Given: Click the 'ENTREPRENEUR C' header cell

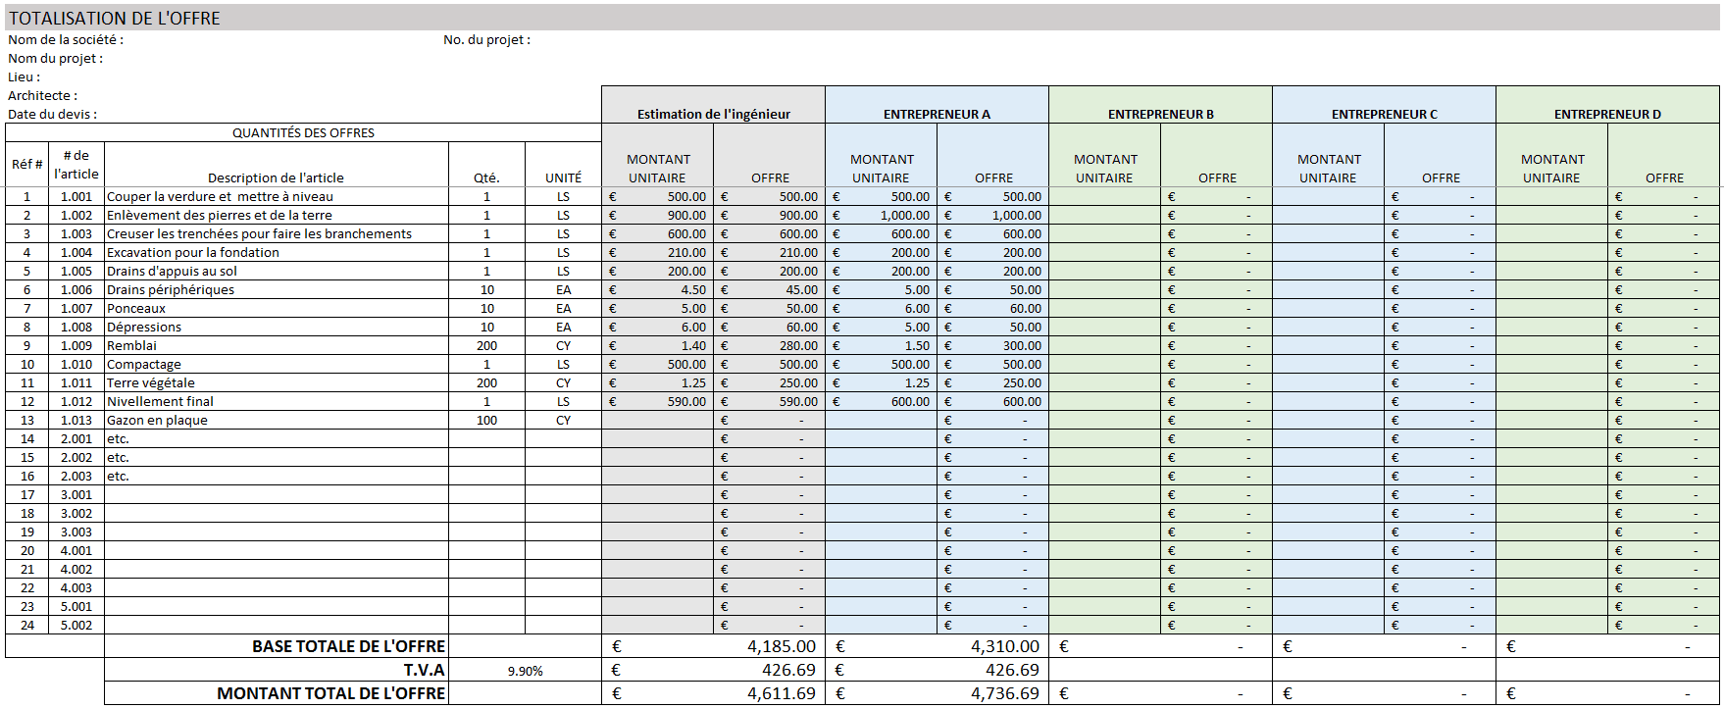Looking at the screenshot, I should [x=1384, y=114].
